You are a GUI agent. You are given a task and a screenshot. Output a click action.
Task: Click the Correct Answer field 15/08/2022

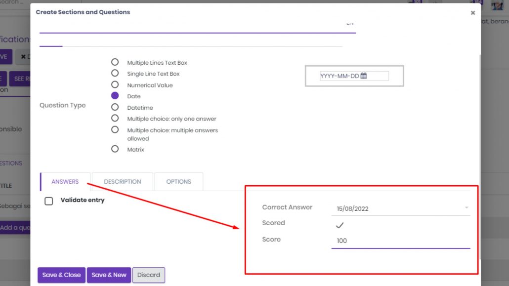click(x=401, y=208)
